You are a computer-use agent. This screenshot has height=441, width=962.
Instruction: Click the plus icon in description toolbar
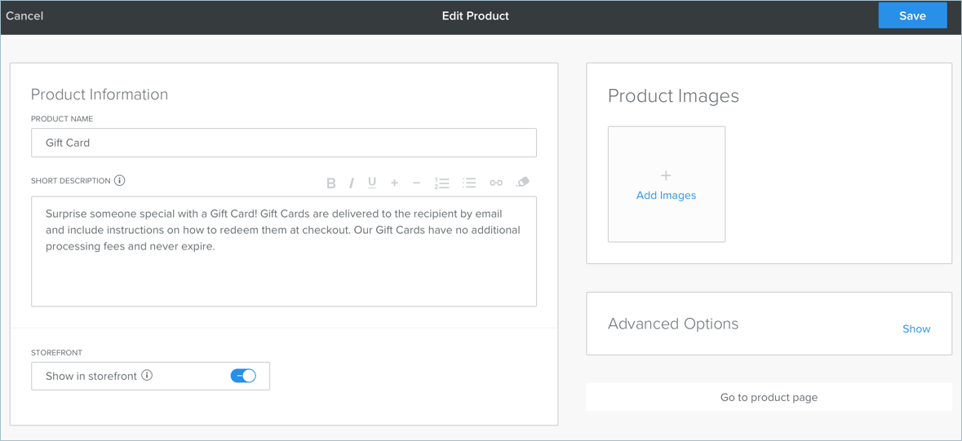coord(394,183)
